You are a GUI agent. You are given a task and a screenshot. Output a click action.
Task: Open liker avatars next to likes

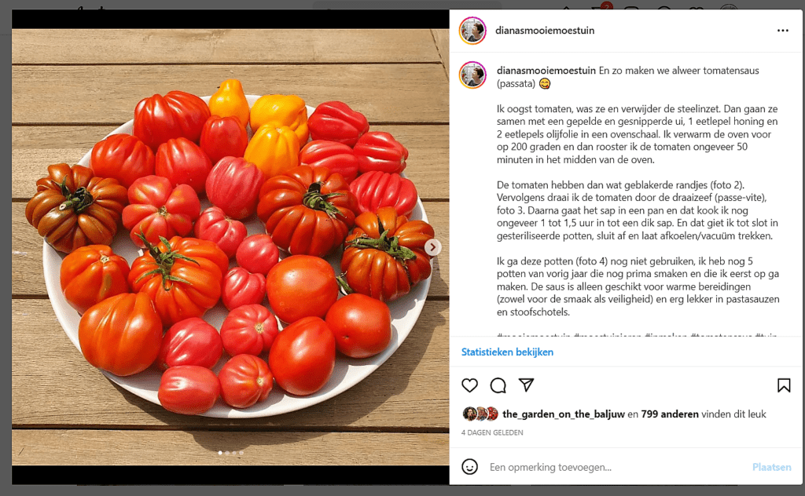pyautogui.click(x=480, y=414)
